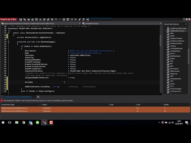Click the Windows Start button
The height and width of the screenshot is (143, 191).
click(3, 122)
